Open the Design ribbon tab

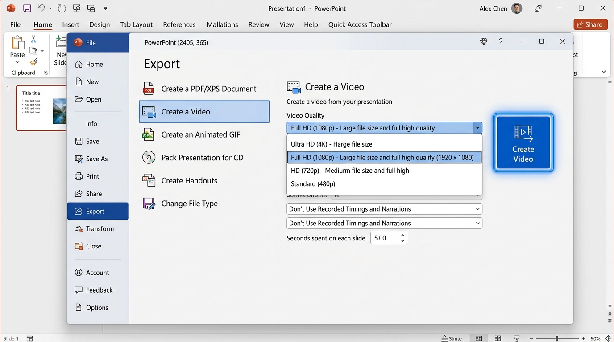point(100,24)
